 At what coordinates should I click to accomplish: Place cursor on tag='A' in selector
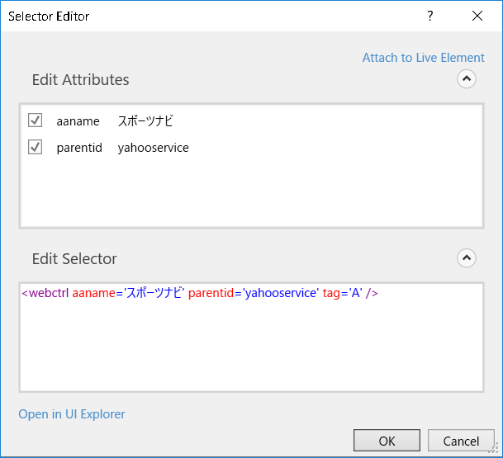click(x=343, y=293)
